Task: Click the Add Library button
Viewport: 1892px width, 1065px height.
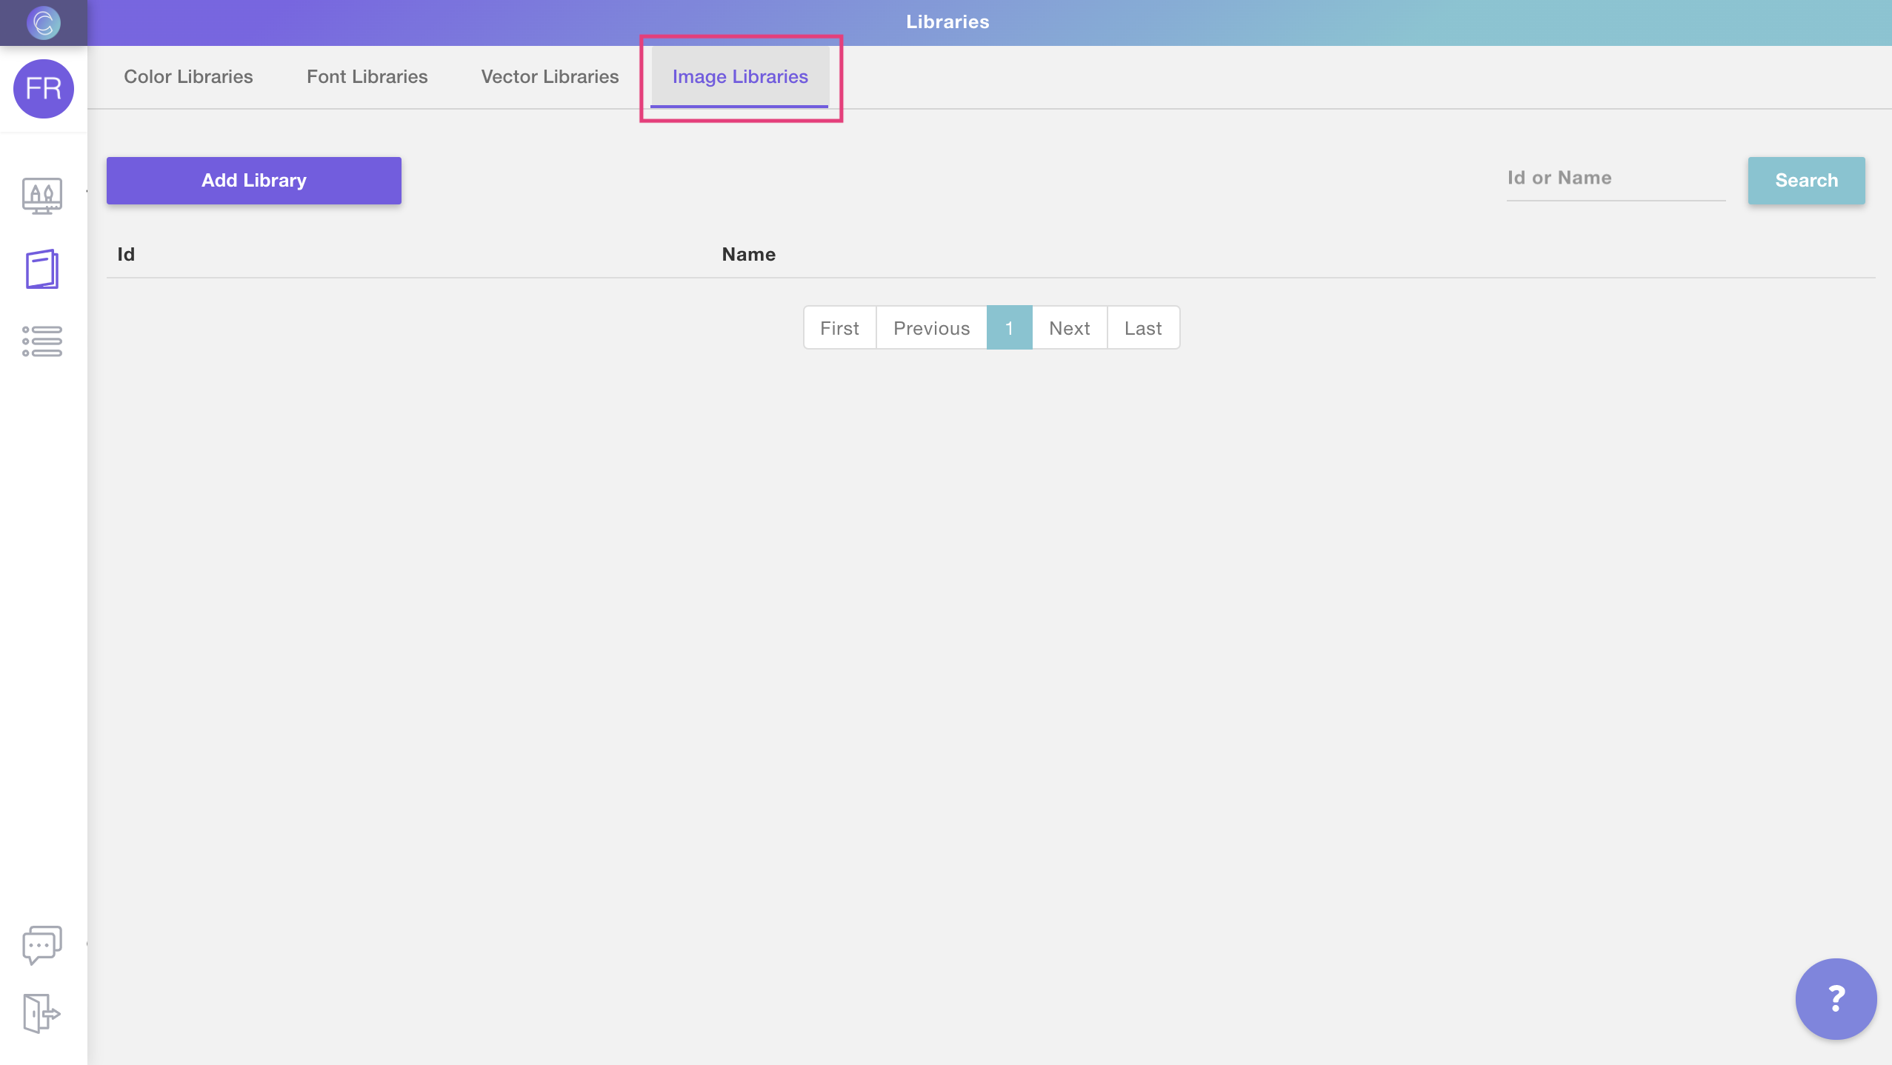Action: [254, 181]
